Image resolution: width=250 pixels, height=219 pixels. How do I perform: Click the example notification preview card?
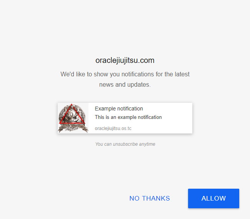coord(125,118)
